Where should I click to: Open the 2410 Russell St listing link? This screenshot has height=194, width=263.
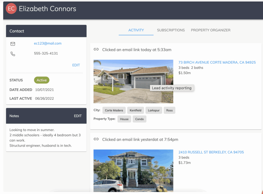tap(211, 152)
